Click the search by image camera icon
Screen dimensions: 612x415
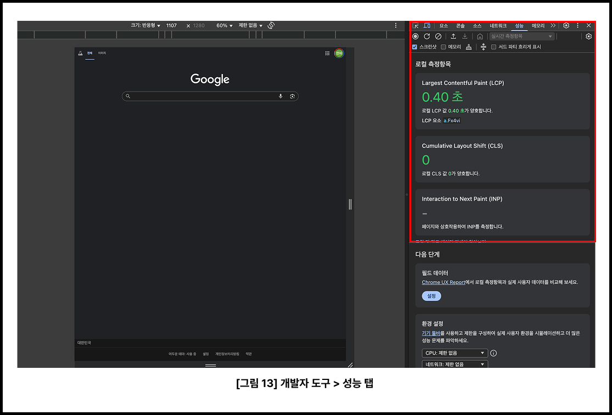293,96
